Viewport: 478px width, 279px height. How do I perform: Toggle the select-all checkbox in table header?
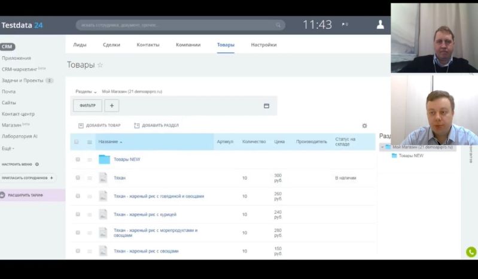77,142
